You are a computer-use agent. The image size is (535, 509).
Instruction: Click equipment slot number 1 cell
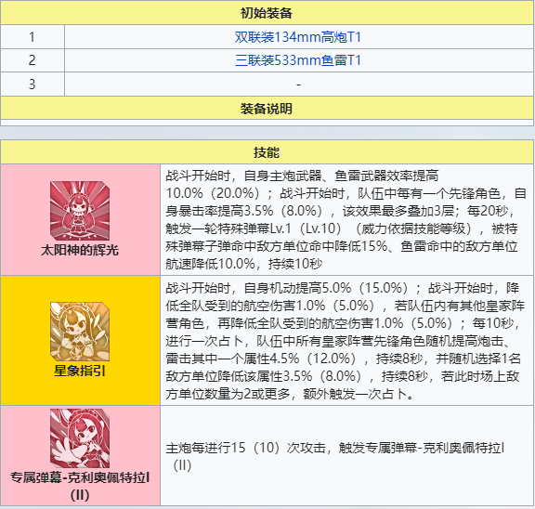(33, 37)
